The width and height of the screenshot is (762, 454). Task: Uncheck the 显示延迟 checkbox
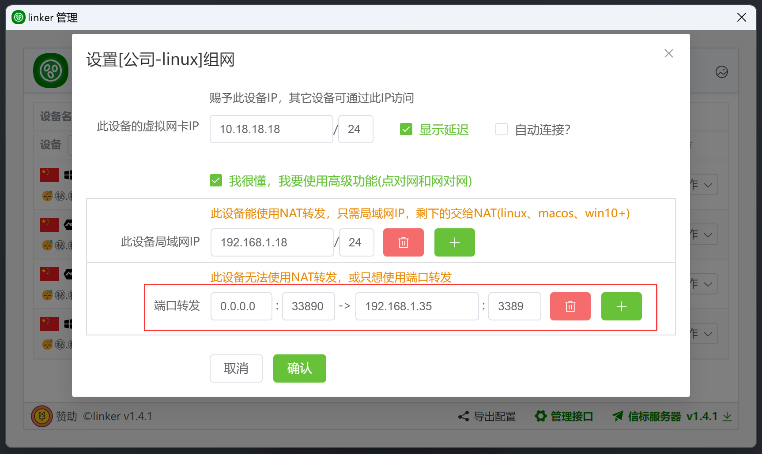tap(406, 130)
